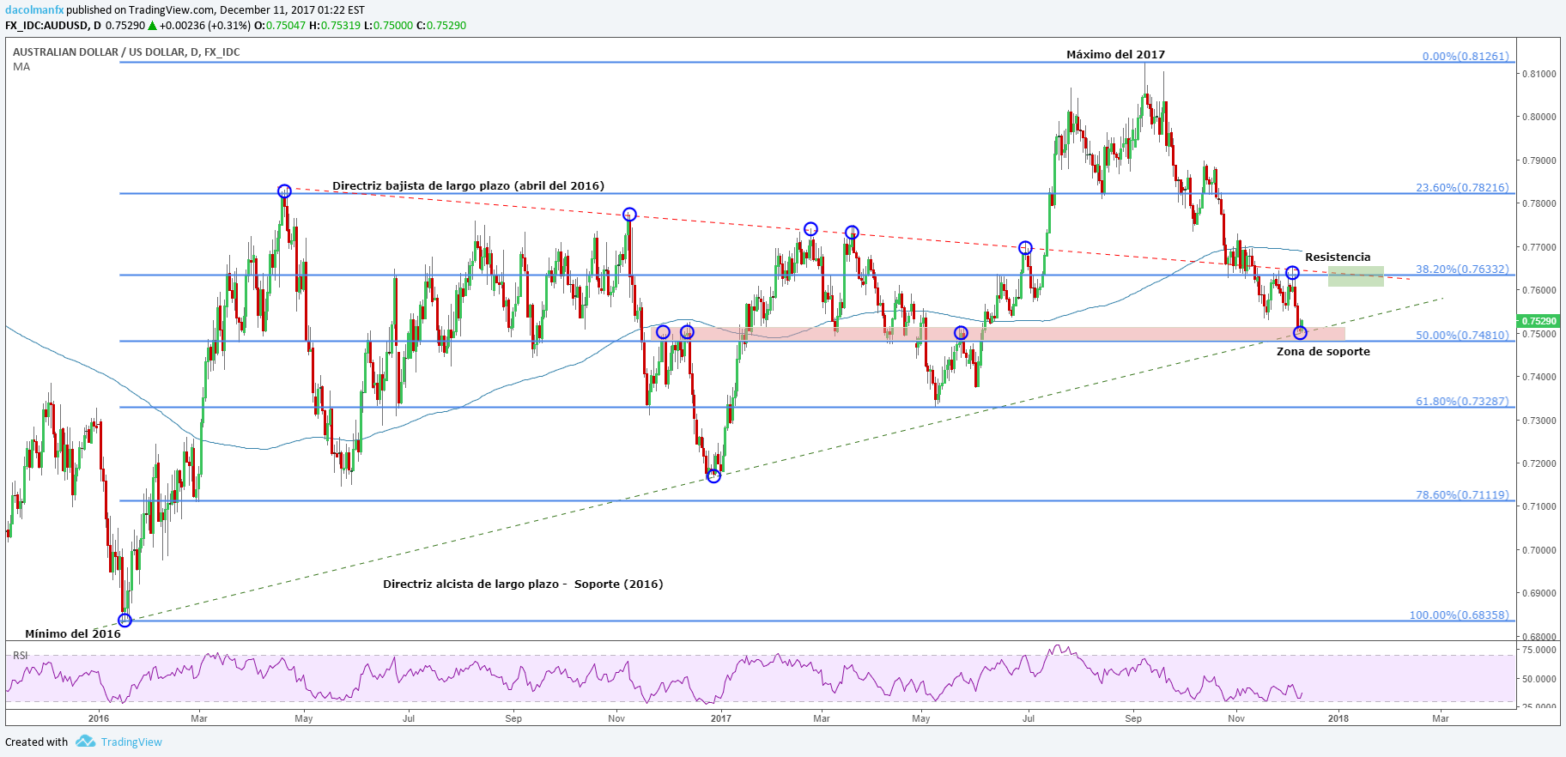Click the 'Mínimo del 2016' label
1566x757 pixels.
[73, 634]
